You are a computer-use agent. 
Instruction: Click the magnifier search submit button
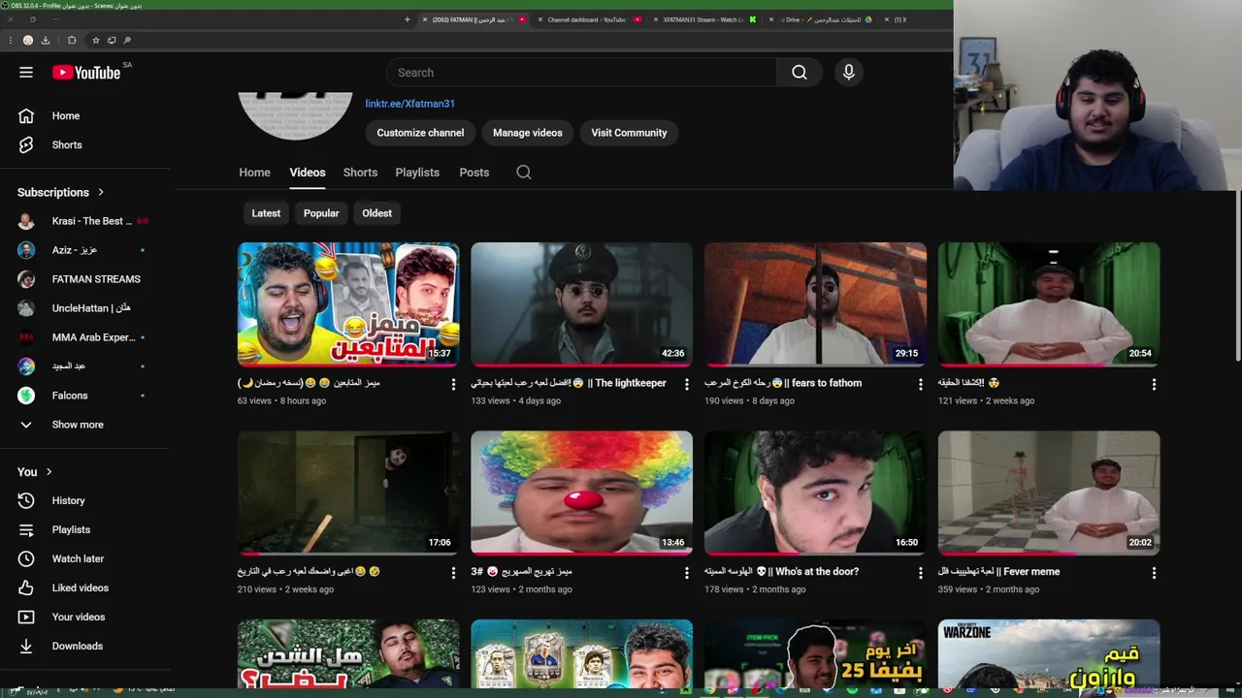click(800, 73)
